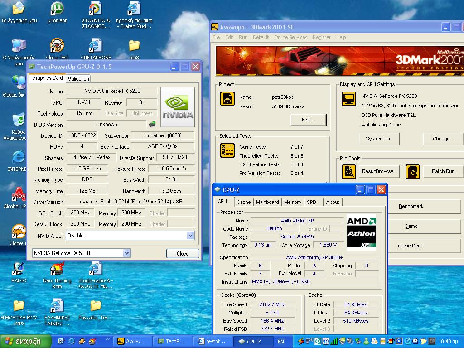Click the Batch Run button in 3DMark

(443, 172)
